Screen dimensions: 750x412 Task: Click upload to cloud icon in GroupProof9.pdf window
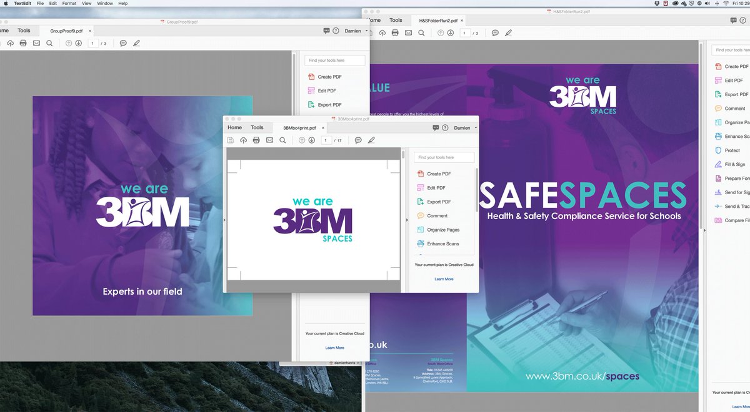point(10,43)
